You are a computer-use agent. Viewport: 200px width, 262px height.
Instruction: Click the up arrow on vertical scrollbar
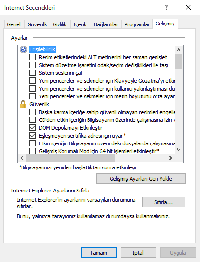pos(179,50)
